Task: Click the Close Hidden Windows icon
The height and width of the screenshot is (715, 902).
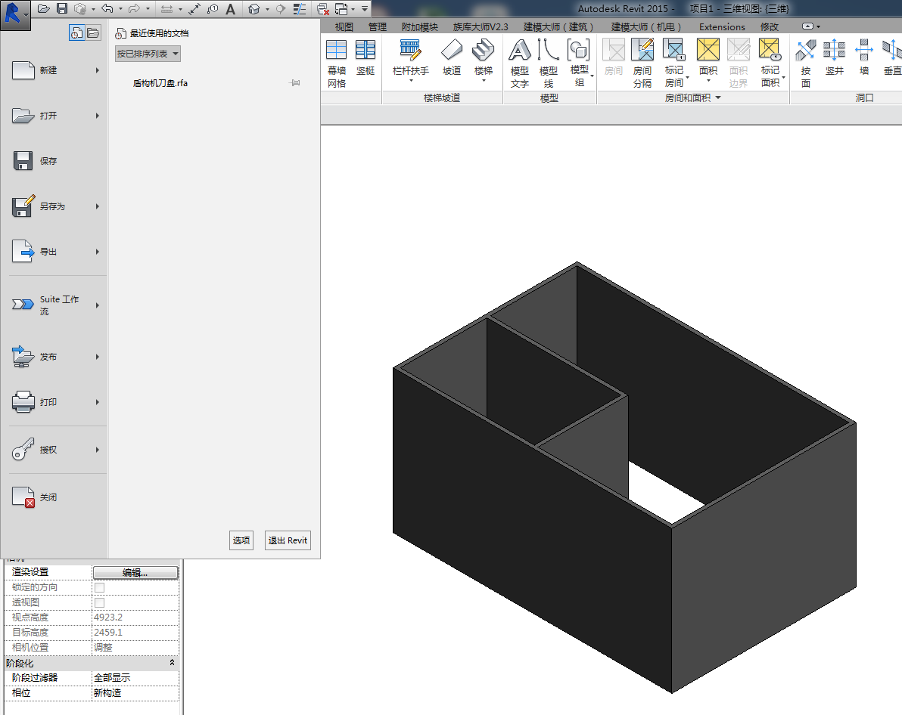Action: coord(322,8)
